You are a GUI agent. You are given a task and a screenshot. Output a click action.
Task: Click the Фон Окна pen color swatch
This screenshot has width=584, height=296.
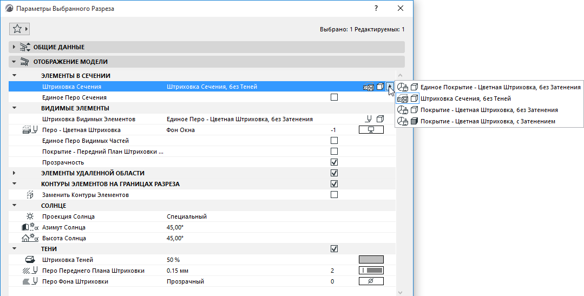point(371,129)
